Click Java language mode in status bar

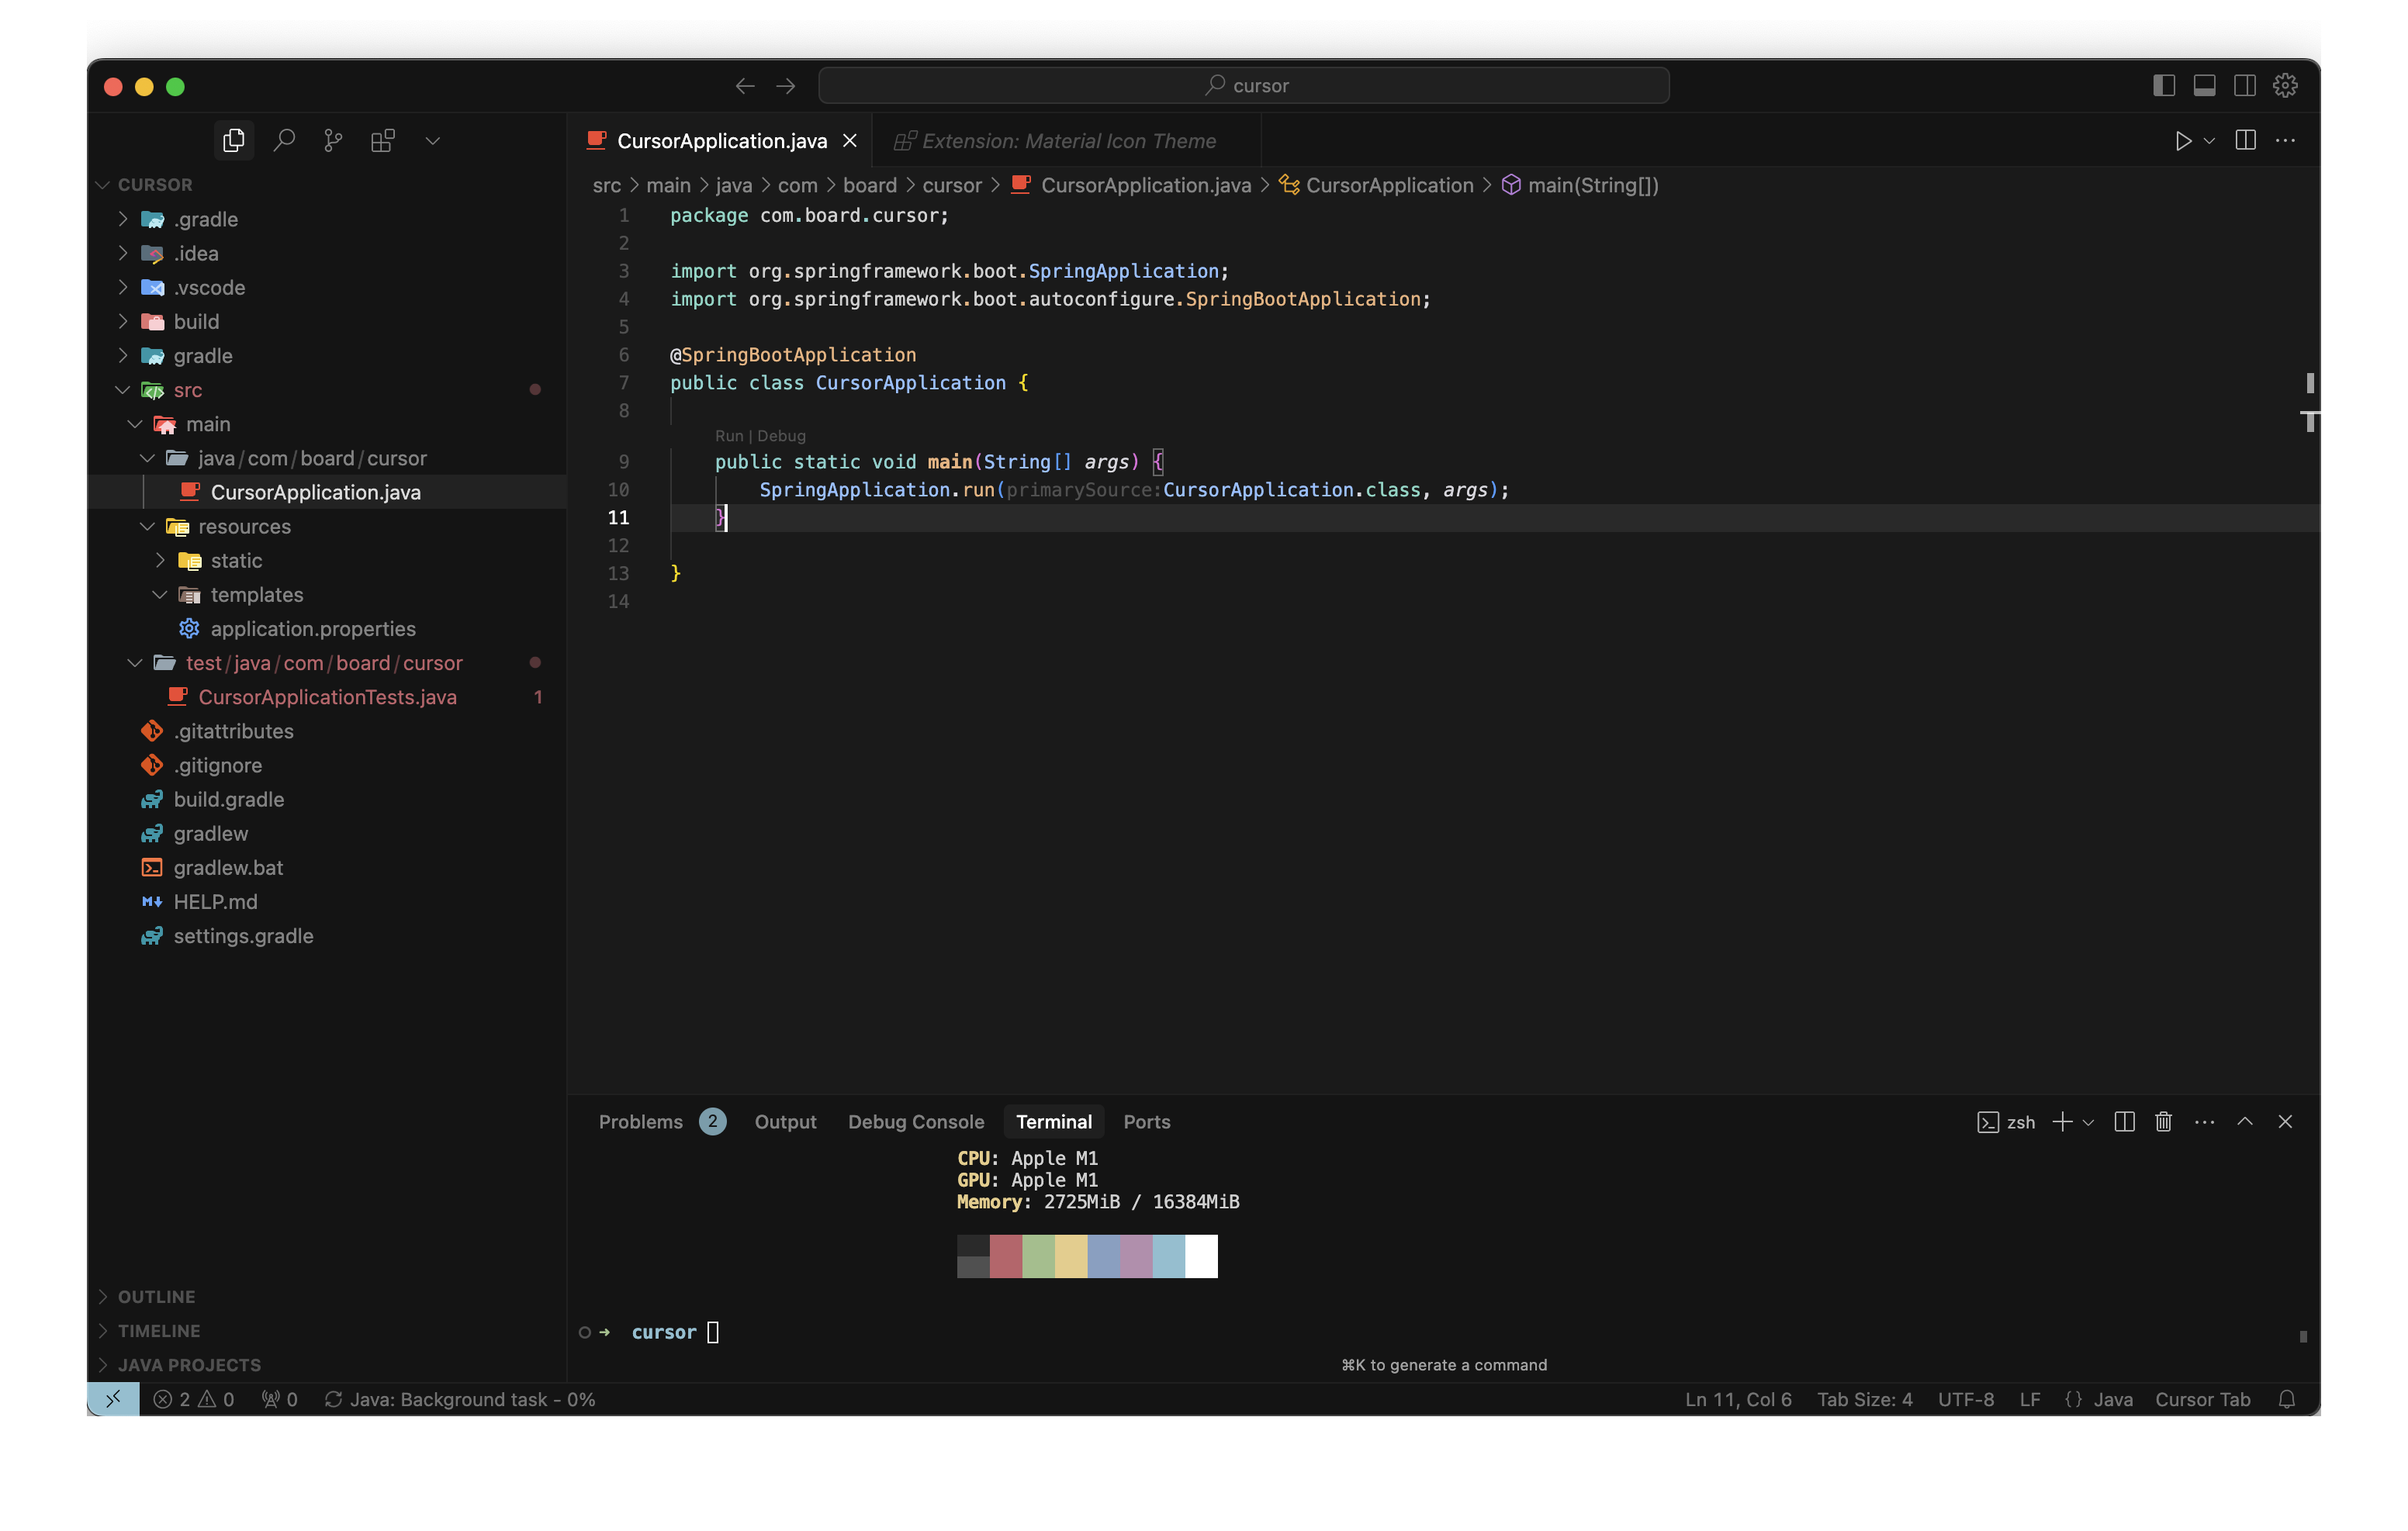pyautogui.click(x=2112, y=1399)
